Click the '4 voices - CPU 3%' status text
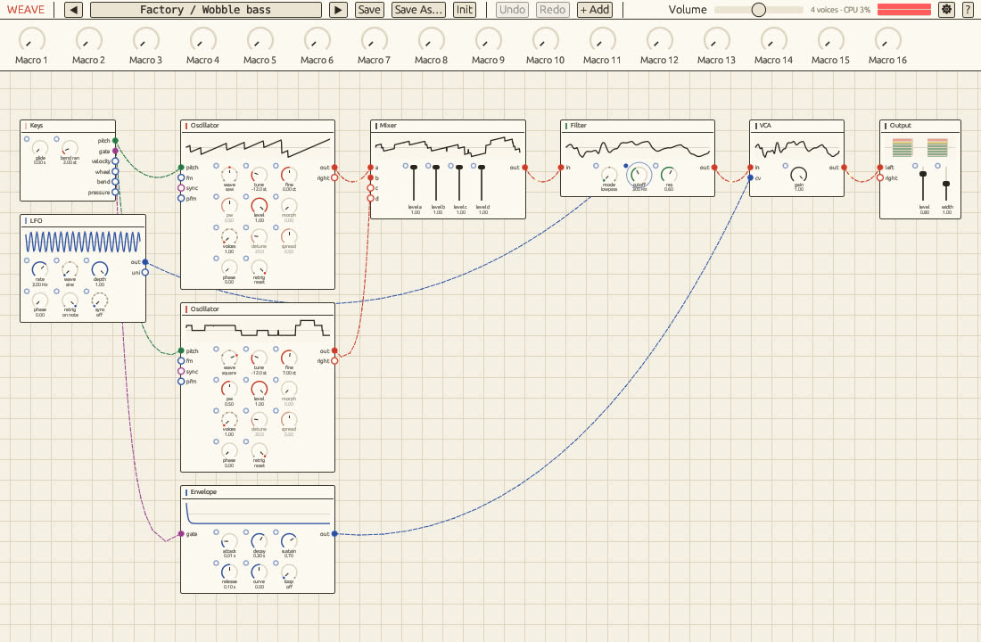Viewport: 981px width, 642px height. pos(840,10)
